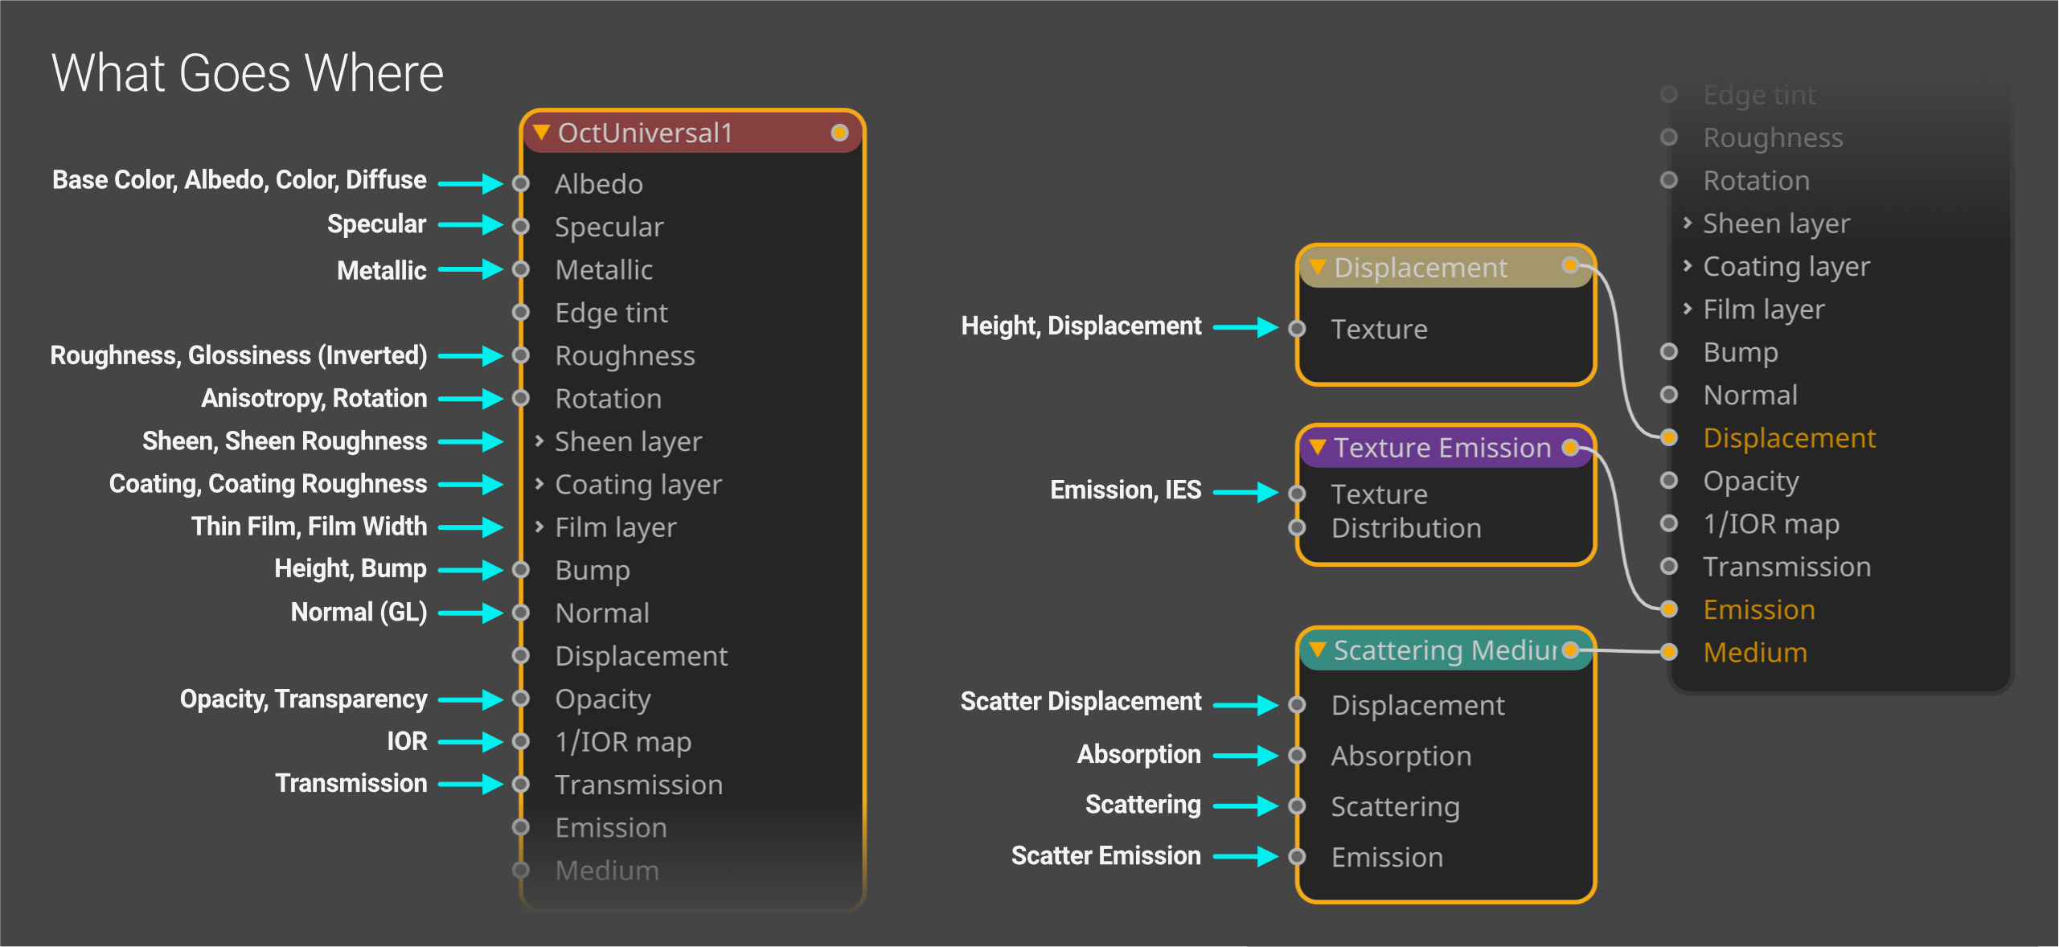Click the connected orange Emission pin on right
This screenshot has height=947, width=2059.
(1669, 609)
